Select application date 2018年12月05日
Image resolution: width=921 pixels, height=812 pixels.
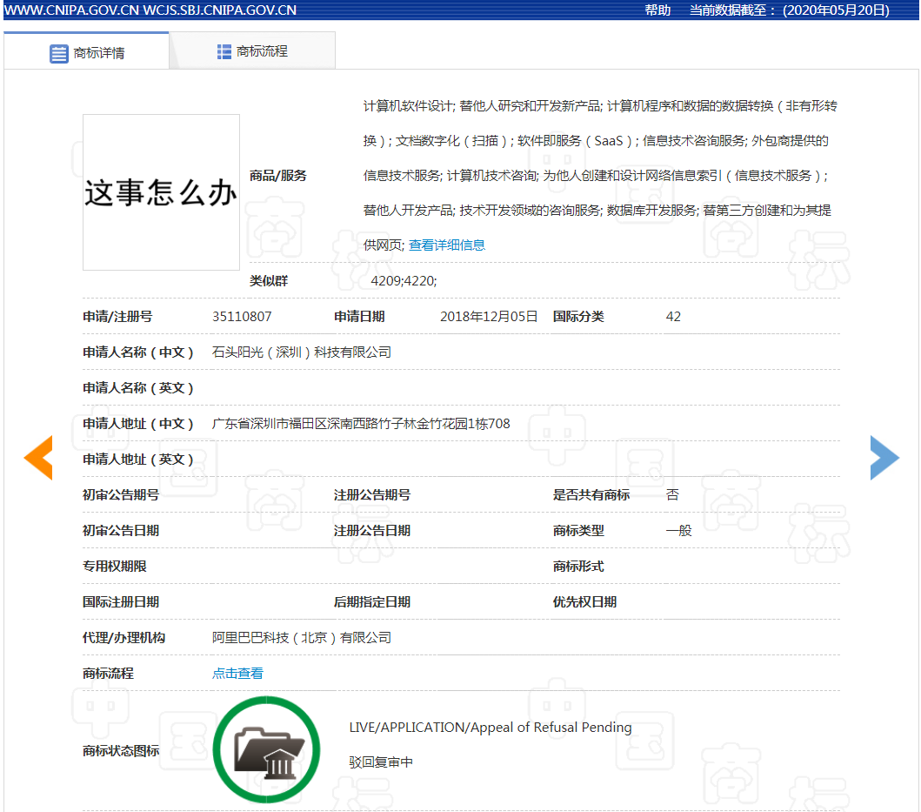489,316
